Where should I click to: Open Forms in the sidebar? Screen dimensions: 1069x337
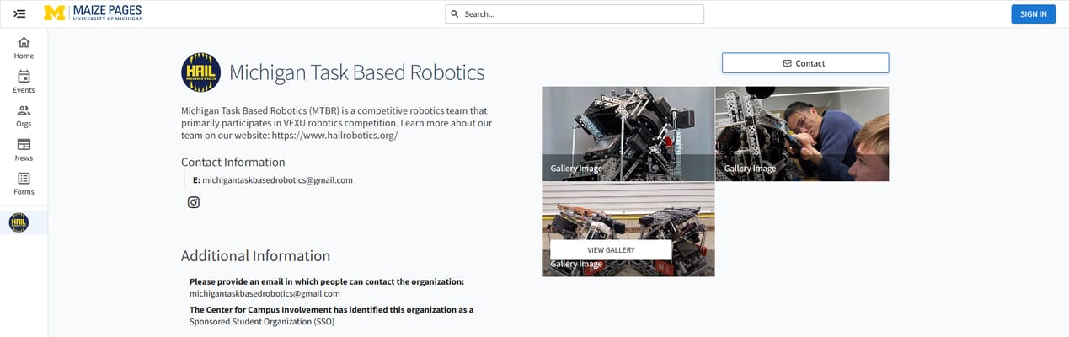click(24, 184)
